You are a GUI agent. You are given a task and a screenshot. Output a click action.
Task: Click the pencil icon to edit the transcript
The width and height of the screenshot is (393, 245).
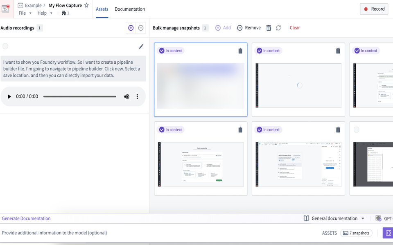pos(141,47)
